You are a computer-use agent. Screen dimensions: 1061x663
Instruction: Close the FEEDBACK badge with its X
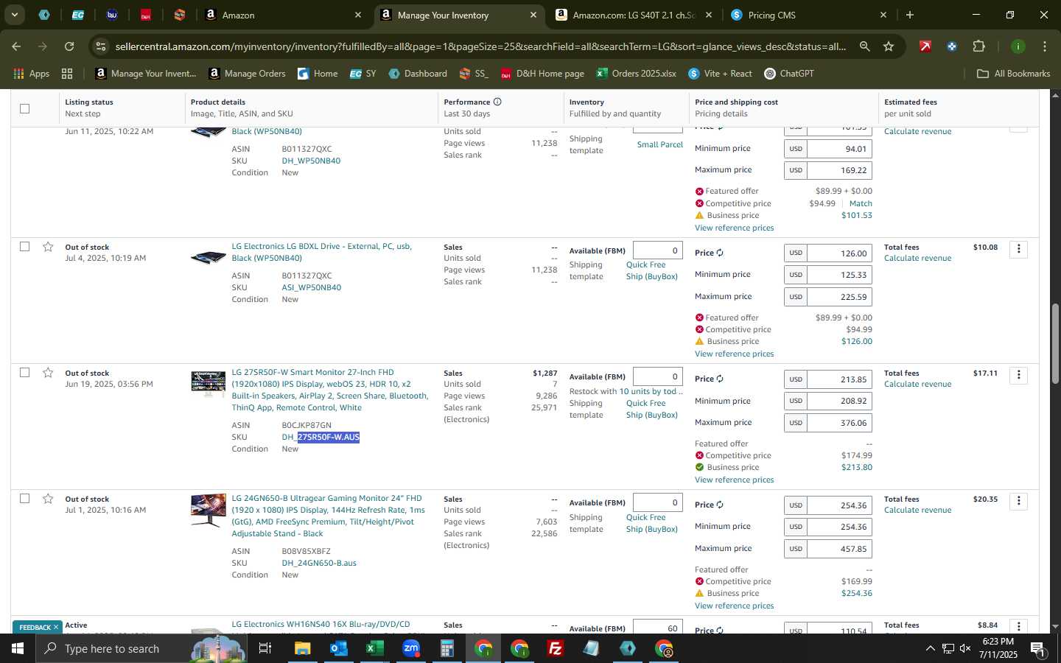[55, 628]
